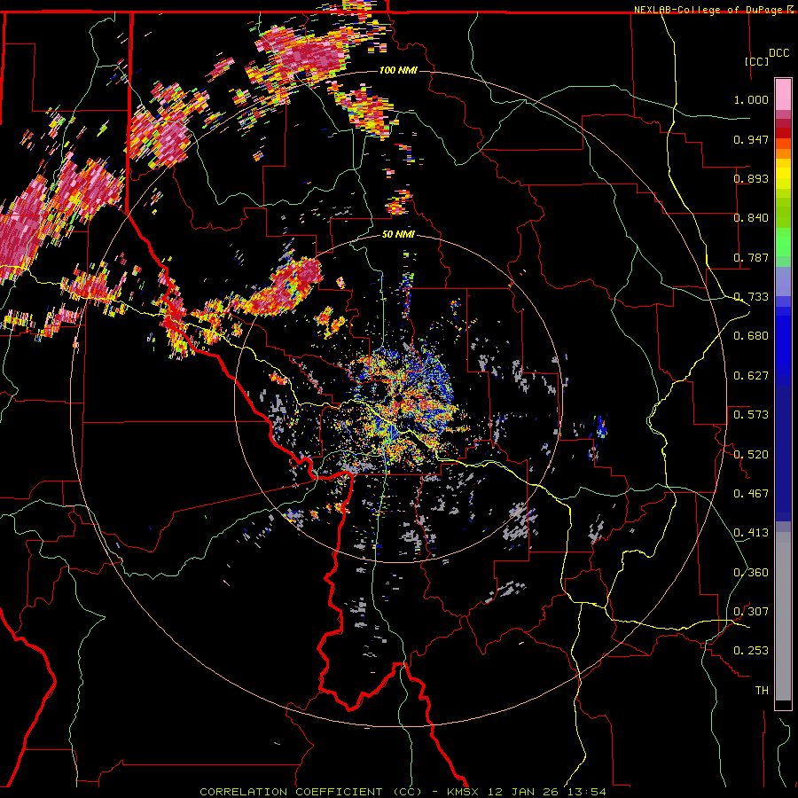Click the DCC label above the color scale
Screen dimensions: 798x798
pyautogui.click(x=778, y=53)
